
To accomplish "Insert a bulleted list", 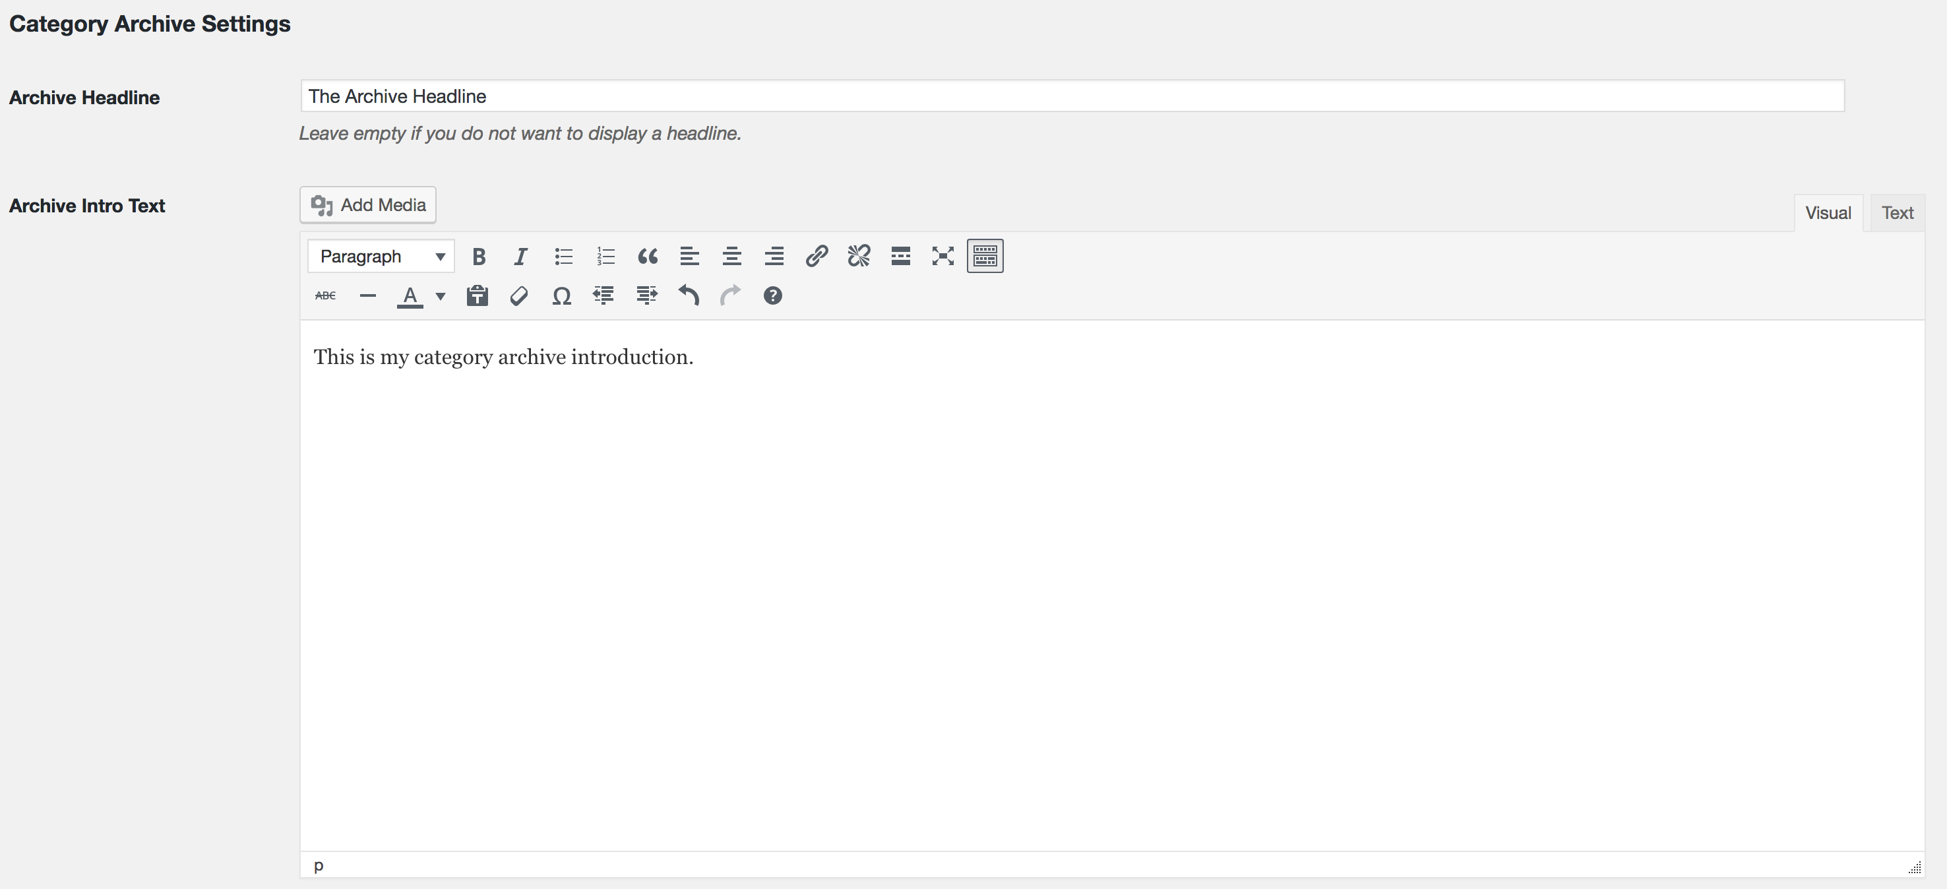I will 563,257.
